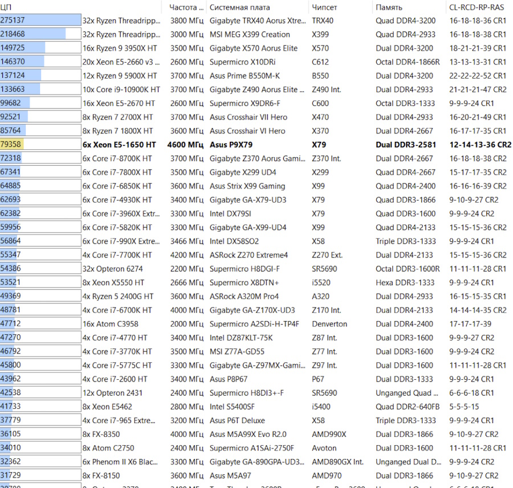Click 4x Core i7-3770K HT entry
This screenshot has height=488, width=513.
(117, 351)
